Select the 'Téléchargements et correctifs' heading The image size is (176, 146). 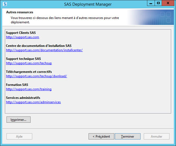point(29,72)
